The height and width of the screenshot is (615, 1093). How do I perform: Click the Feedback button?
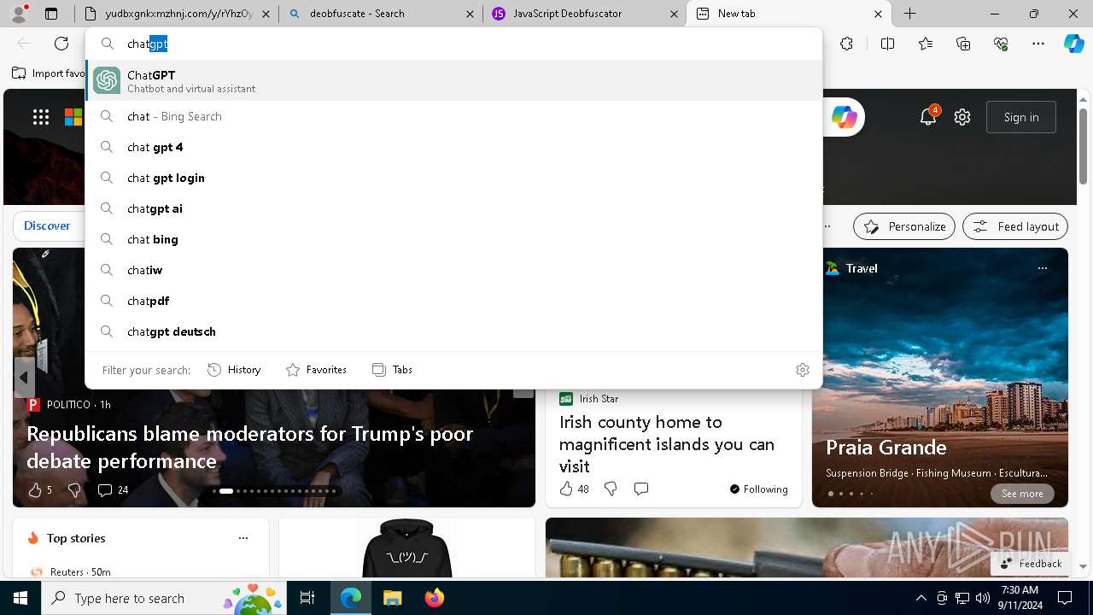pyautogui.click(x=1032, y=563)
